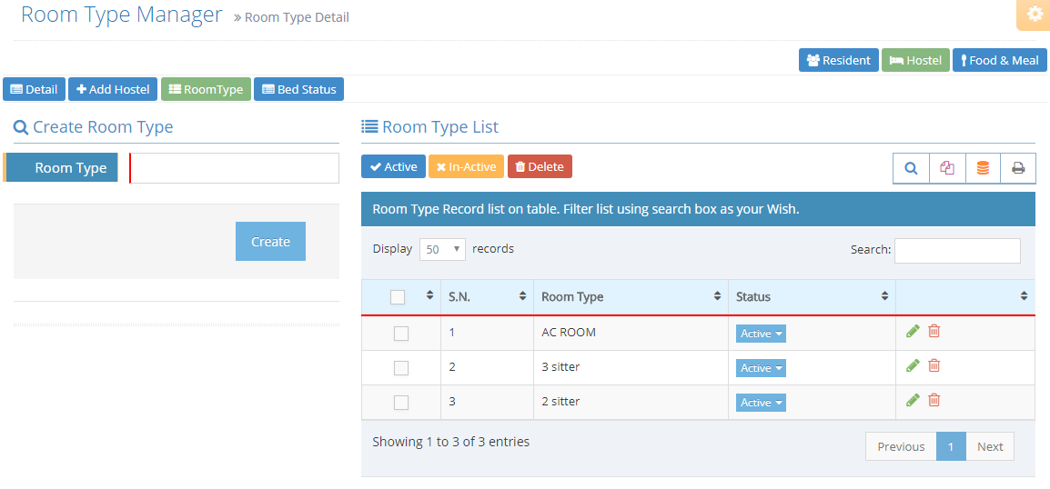The width and height of the screenshot is (1050, 489).
Task: Click the print icon
Action: pos(1018,168)
